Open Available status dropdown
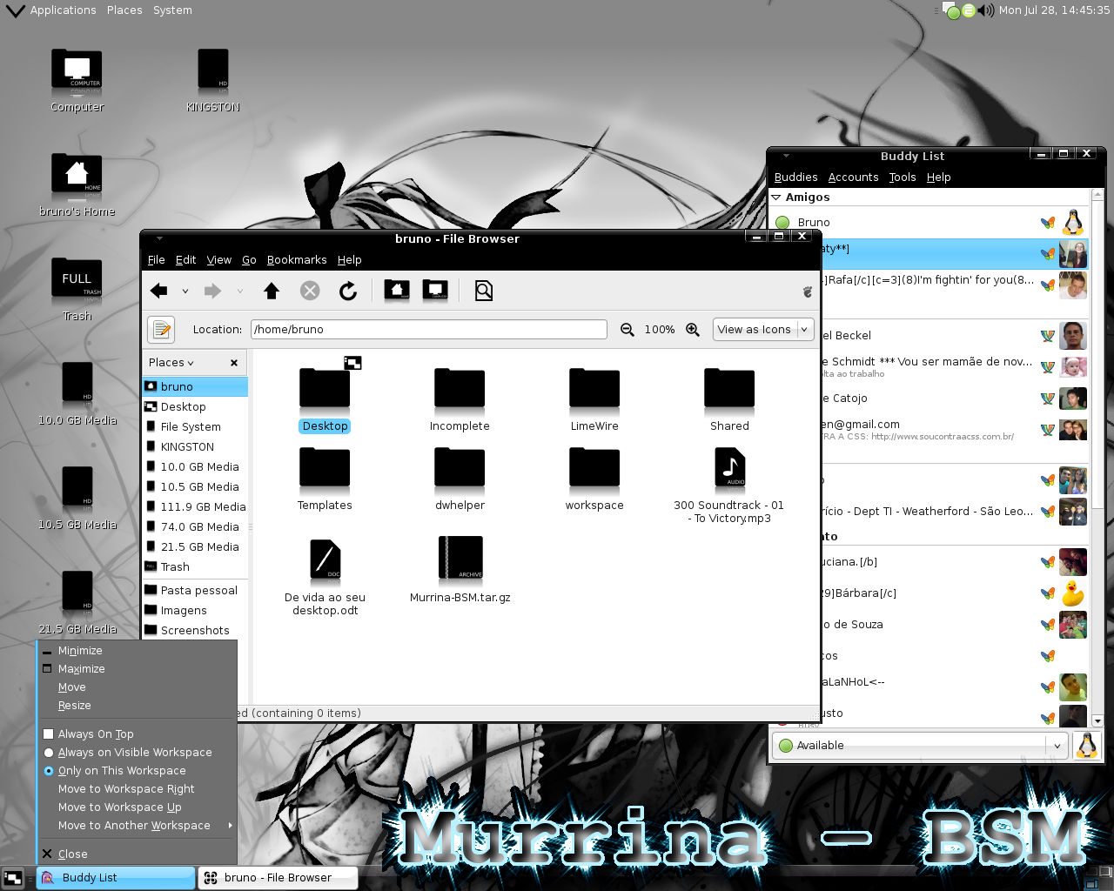This screenshot has width=1114, height=891. point(921,746)
